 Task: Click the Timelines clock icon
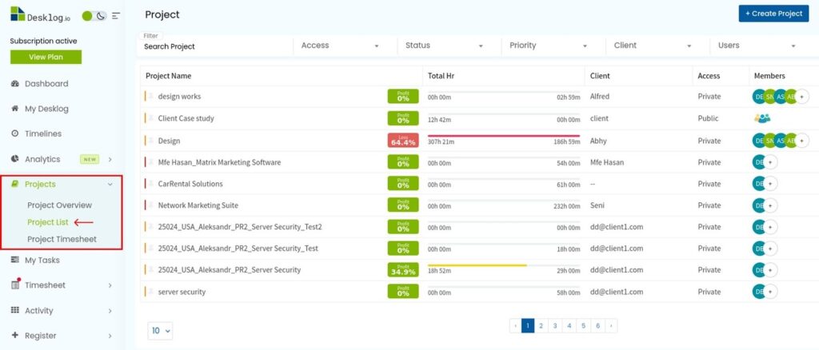pyautogui.click(x=15, y=133)
